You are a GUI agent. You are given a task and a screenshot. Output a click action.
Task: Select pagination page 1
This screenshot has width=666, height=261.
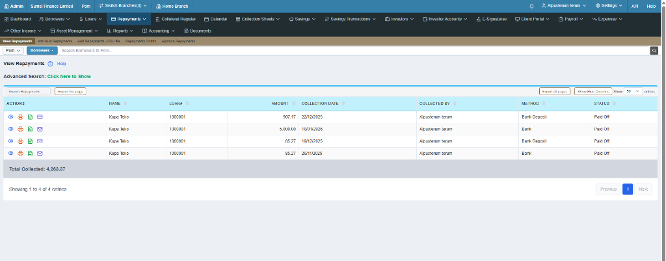pyautogui.click(x=628, y=189)
